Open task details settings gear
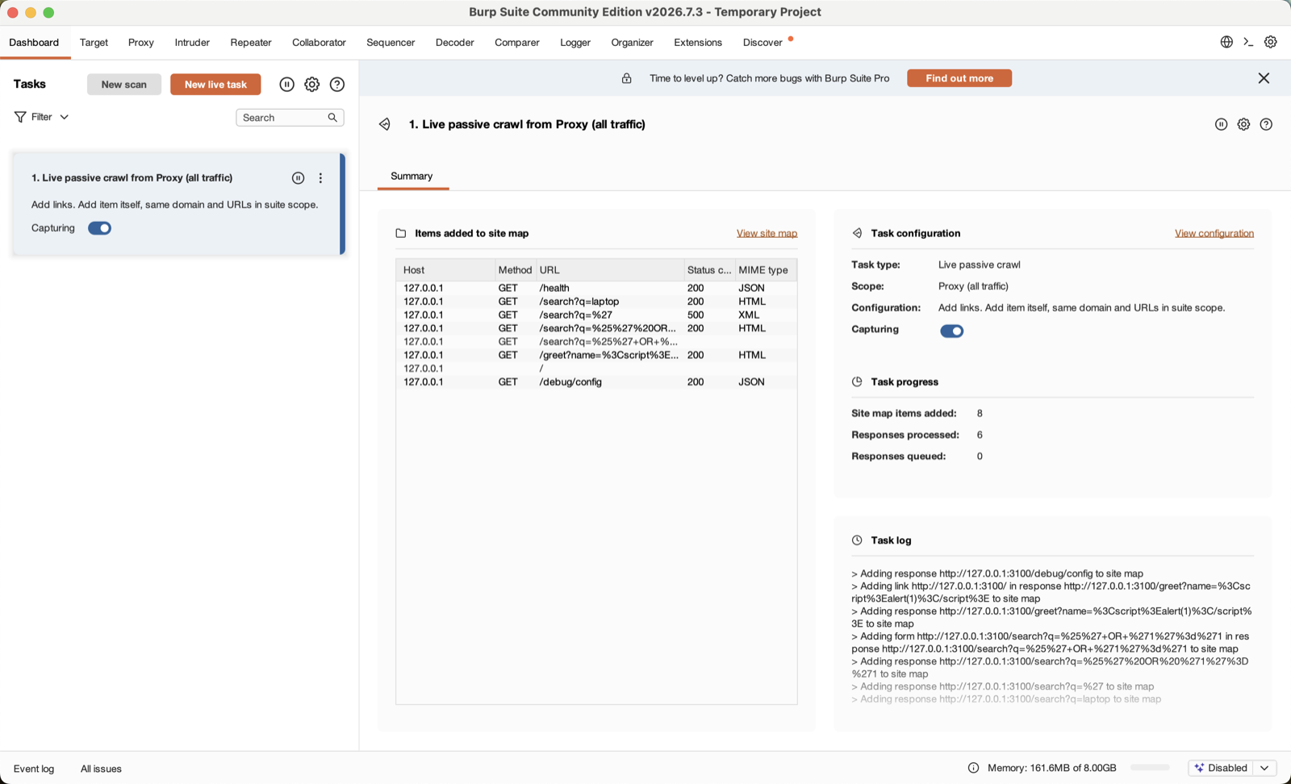 (1243, 124)
